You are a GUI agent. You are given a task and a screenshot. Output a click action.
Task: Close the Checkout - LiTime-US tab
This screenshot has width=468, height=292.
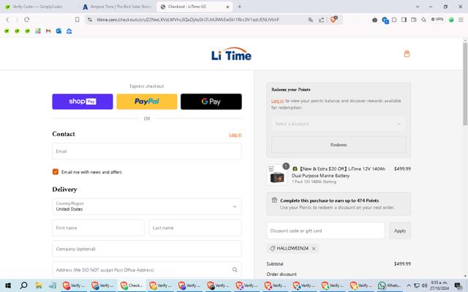coord(227,7)
